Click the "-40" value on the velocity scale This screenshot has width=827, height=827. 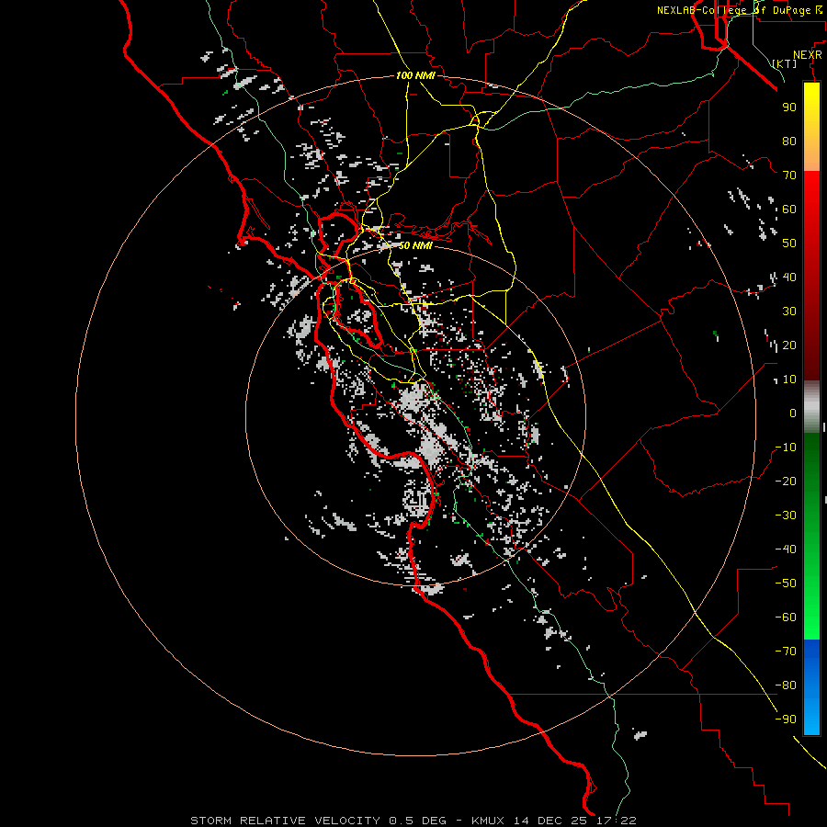click(786, 549)
